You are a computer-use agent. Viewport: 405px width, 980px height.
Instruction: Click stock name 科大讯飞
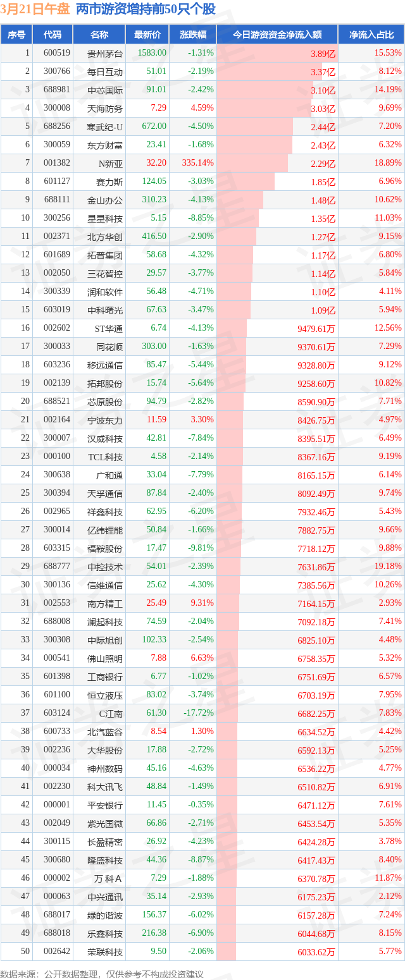point(105,787)
